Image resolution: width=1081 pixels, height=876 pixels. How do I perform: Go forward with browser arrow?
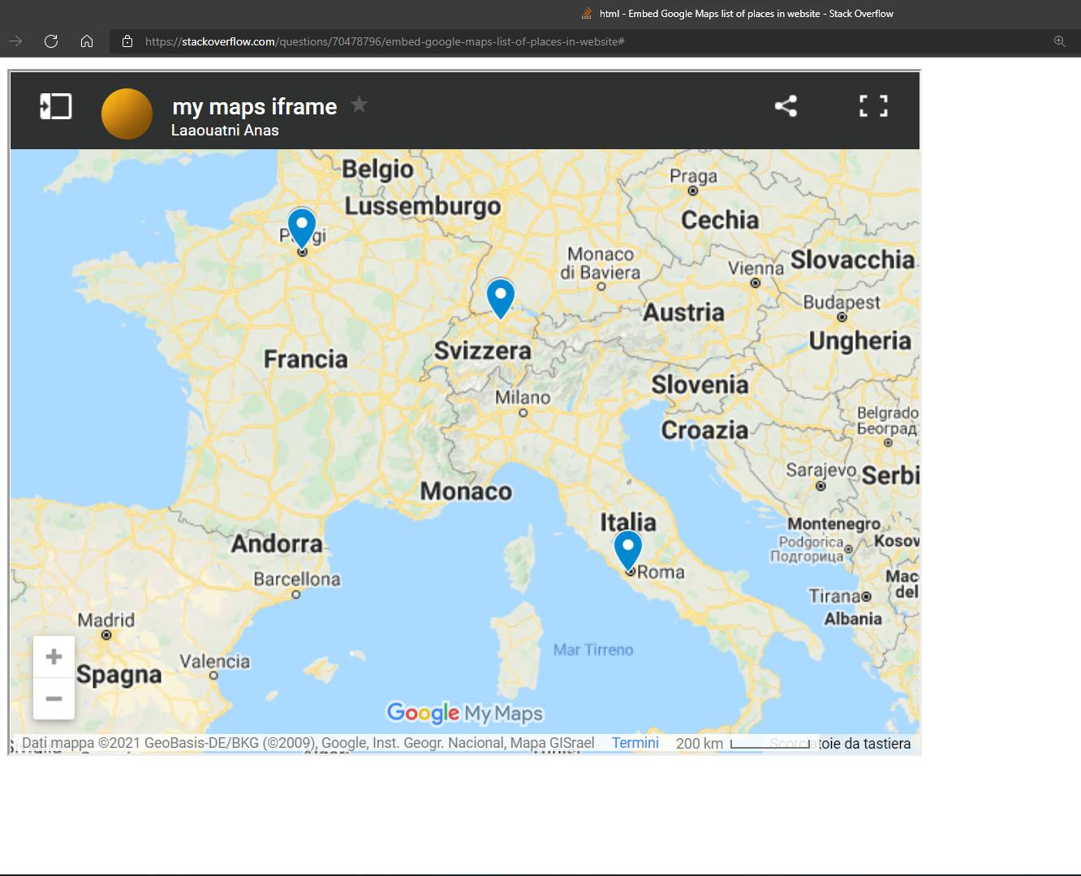coord(15,41)
